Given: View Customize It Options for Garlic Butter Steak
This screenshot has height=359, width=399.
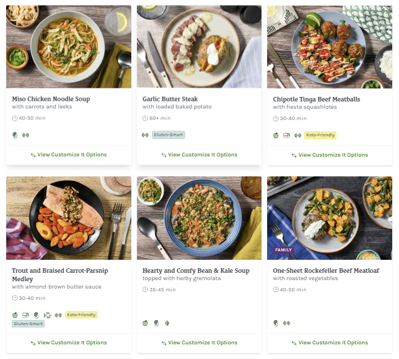Looking at the screenshot, I should [x=199, y=154].
